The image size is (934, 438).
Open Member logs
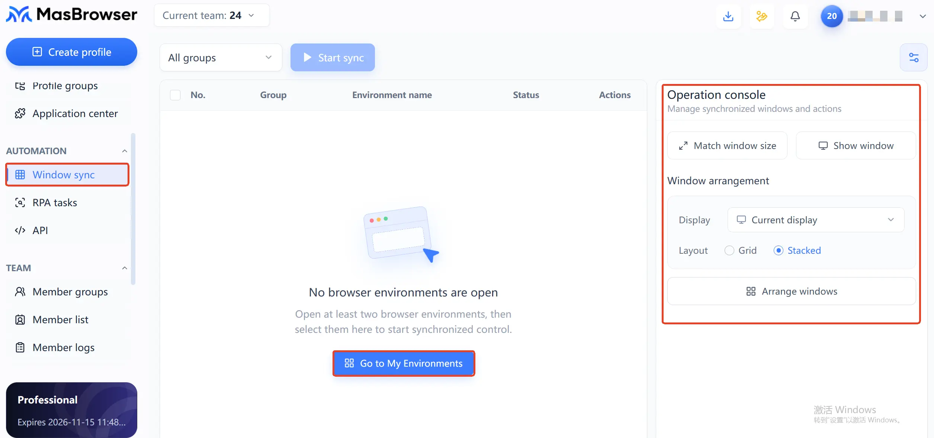[x=67, y=347]
